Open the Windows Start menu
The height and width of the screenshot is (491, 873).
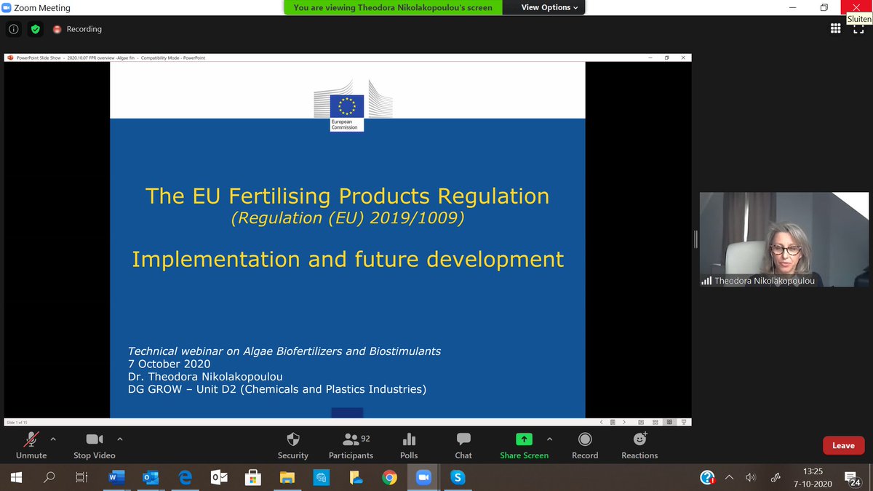16,477
